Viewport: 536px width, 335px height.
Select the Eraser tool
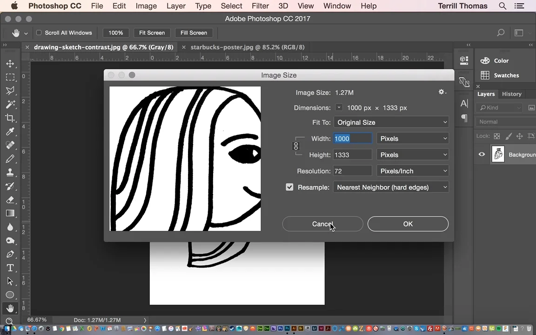[10, 200]
